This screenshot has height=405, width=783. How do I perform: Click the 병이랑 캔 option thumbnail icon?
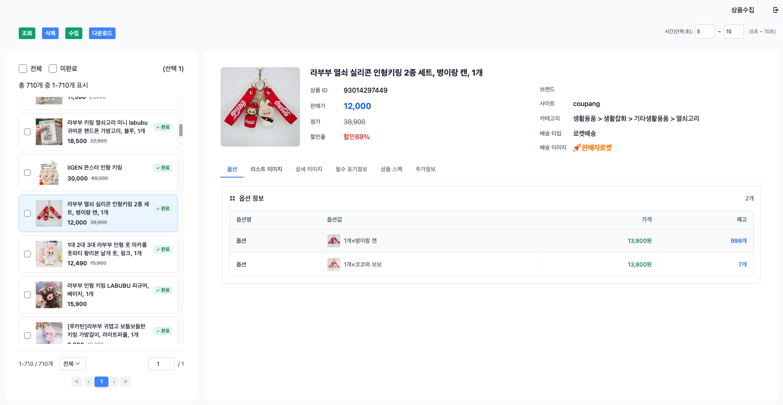[x=333, y=241]
